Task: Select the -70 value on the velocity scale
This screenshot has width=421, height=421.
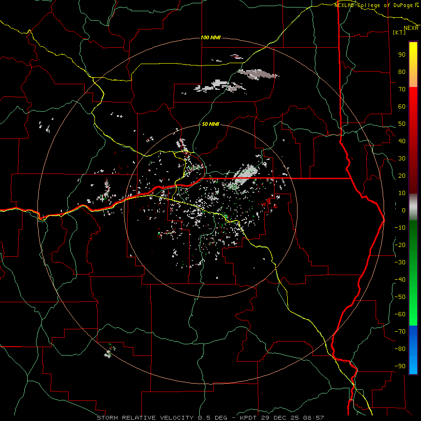Action: [x=400, y=332]
